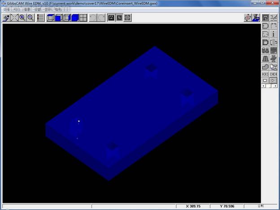
Task: Select the double-outline D-shape offset tool
Action: click(x=265, y=42)
